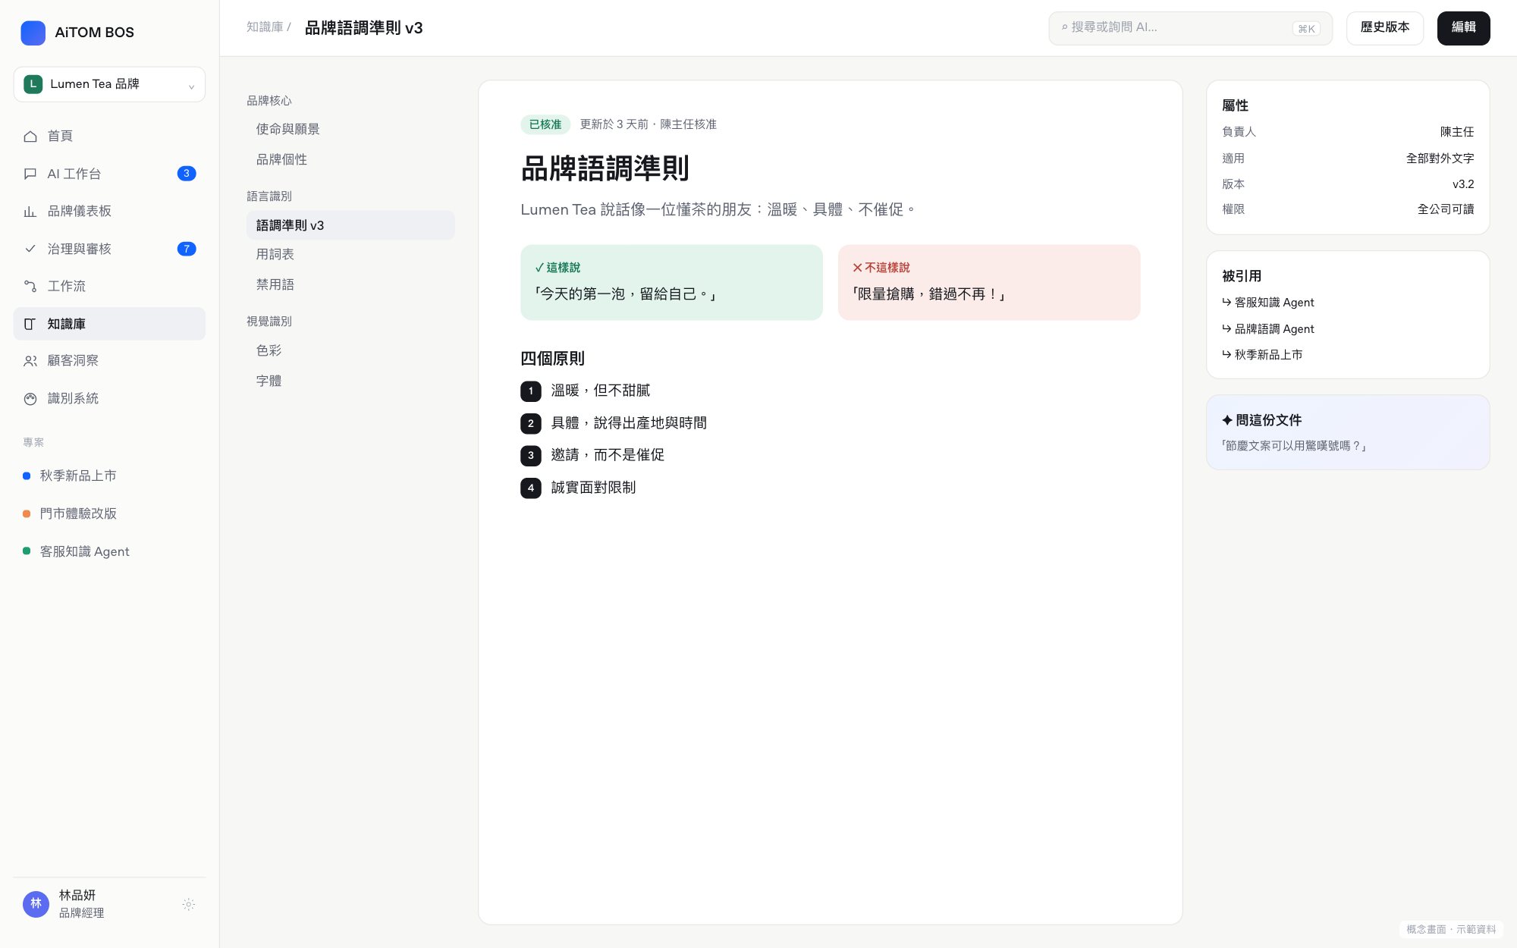1517x948 pixels.
Task: Open 識別系統 menu item
Action: click(x=109, y=399)
